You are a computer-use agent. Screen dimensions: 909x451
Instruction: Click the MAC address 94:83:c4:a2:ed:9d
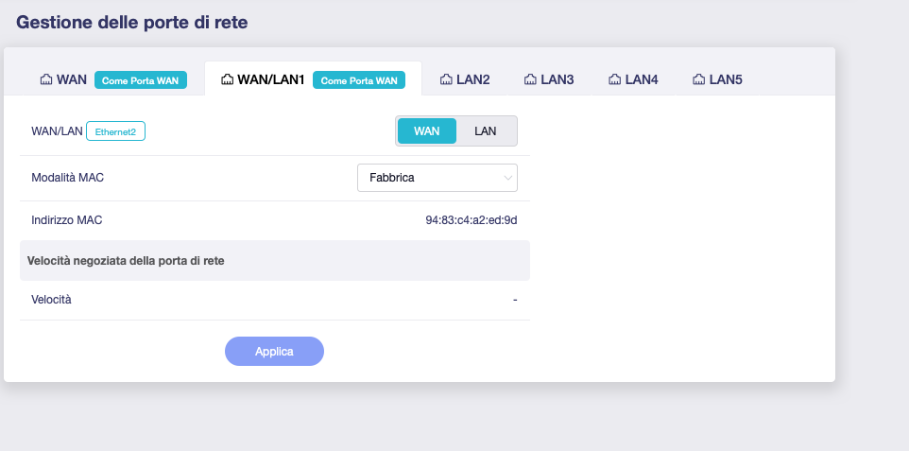(x=471, y=220)
